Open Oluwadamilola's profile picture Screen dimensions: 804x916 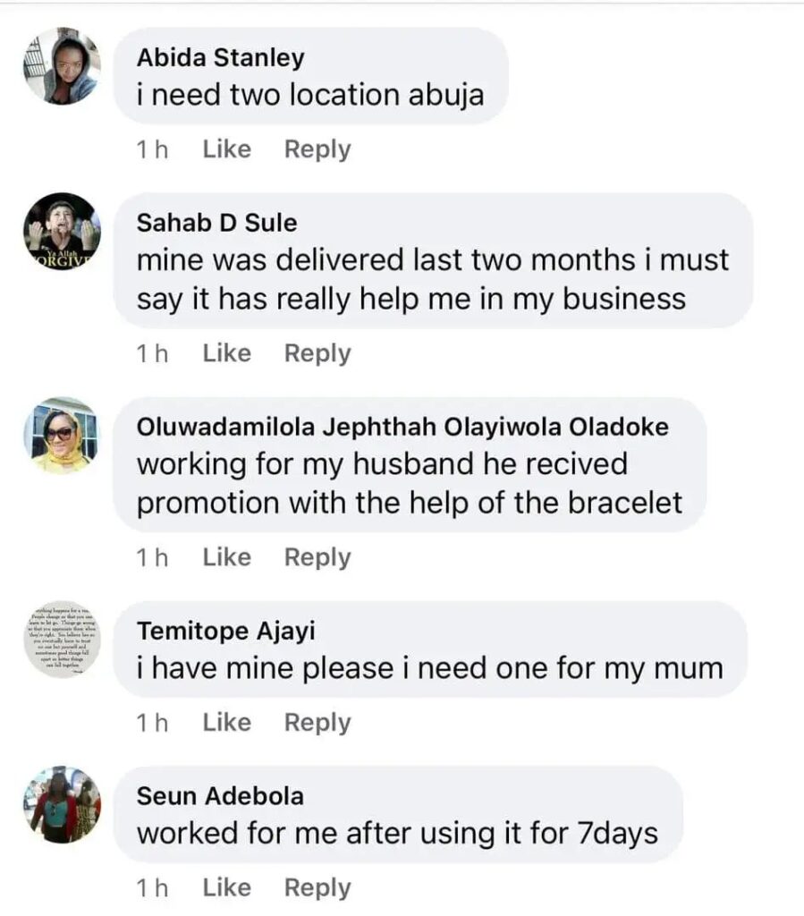pos(62,436)
